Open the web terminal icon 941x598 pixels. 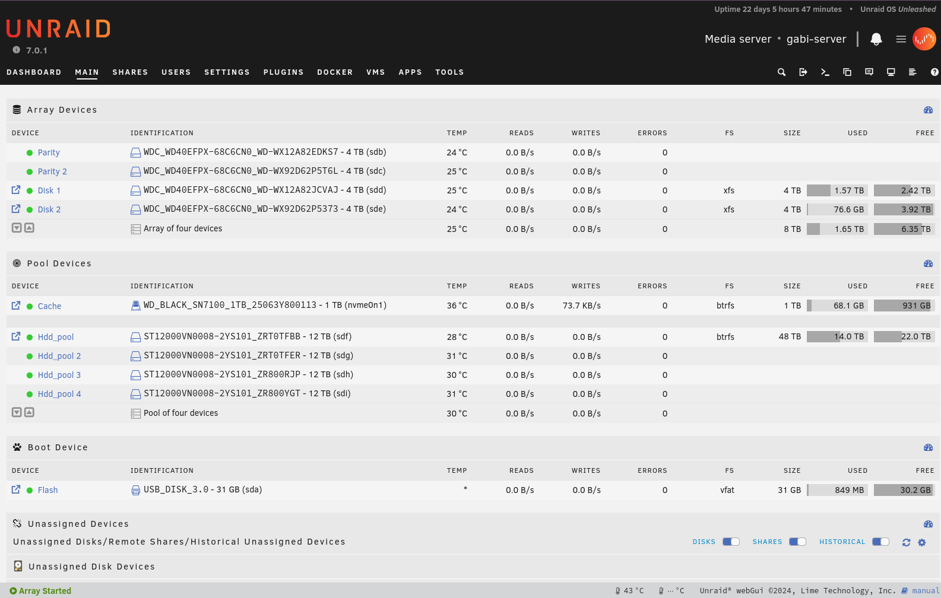[825, 72]
